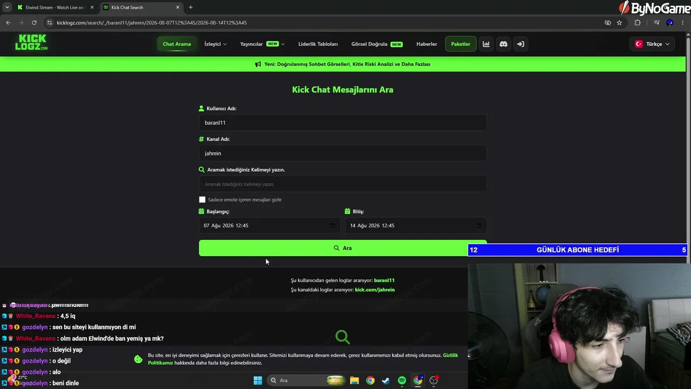Click the Windows taskbar search box

(x=307, y=380)
